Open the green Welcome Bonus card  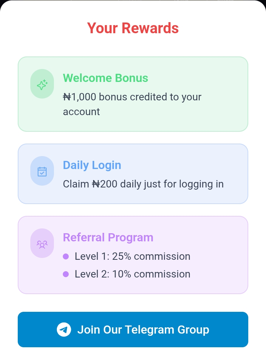tap(133, 94)
